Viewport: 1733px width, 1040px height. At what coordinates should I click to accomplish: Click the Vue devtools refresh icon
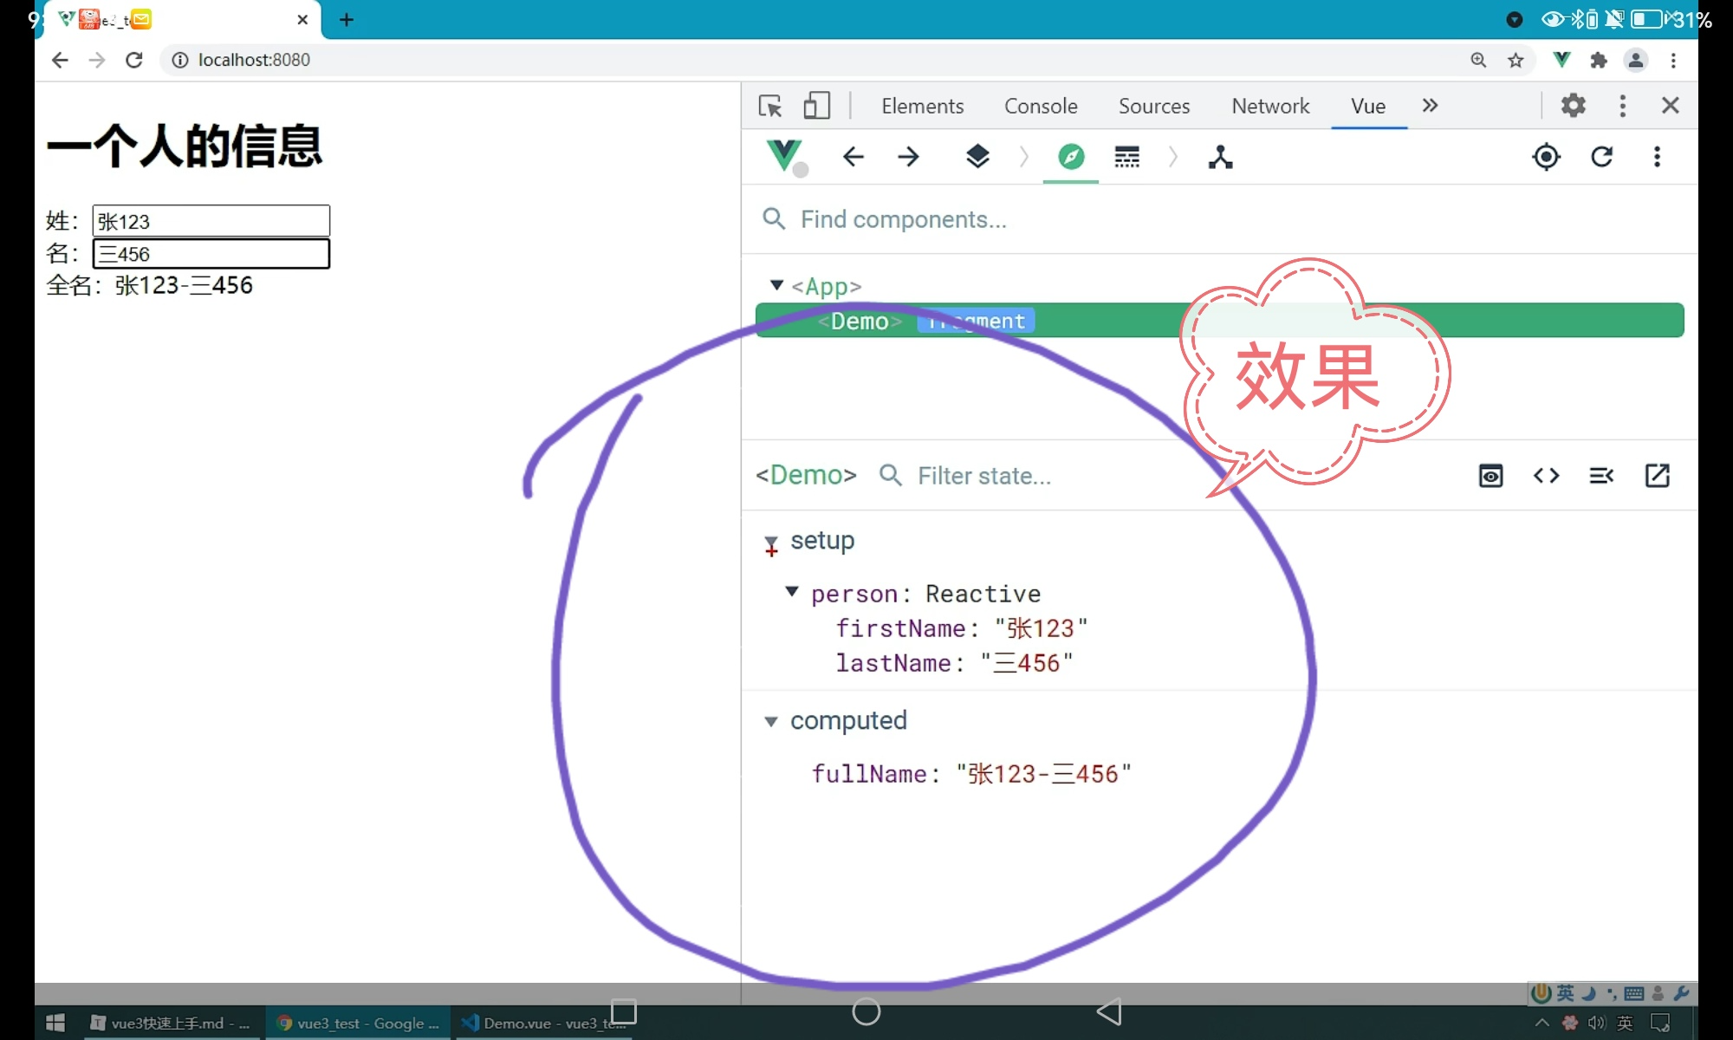(1601, 157)
